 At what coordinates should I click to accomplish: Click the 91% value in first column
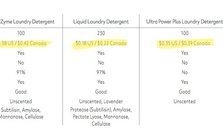point(21,72)
